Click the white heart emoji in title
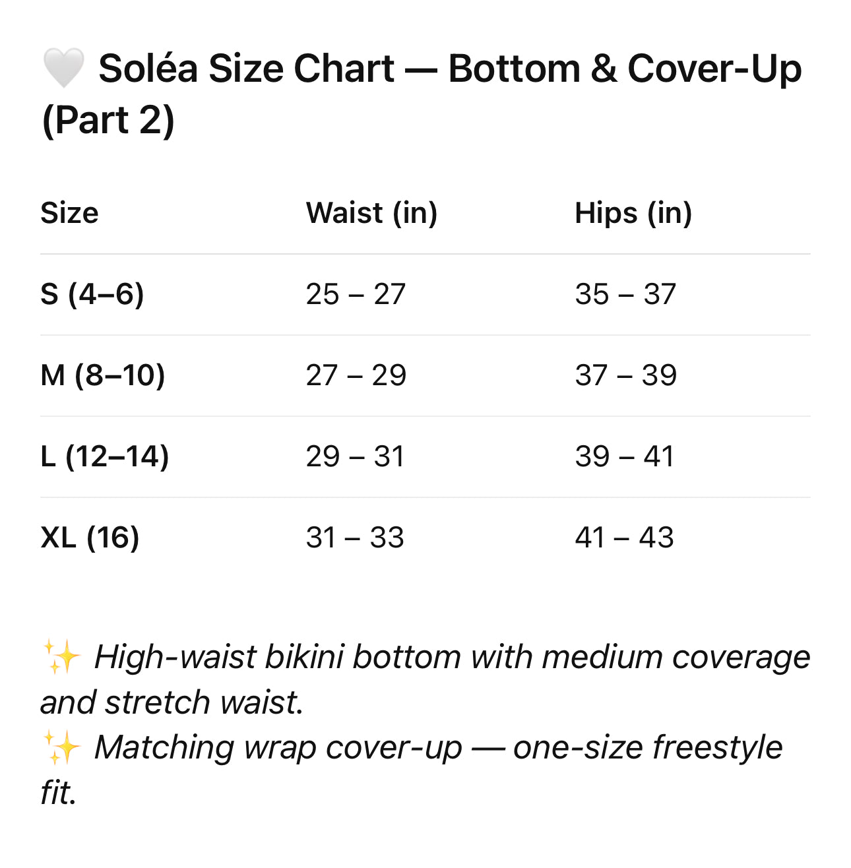Viewport: 851px width, 868px height. (x=63, y=69)
